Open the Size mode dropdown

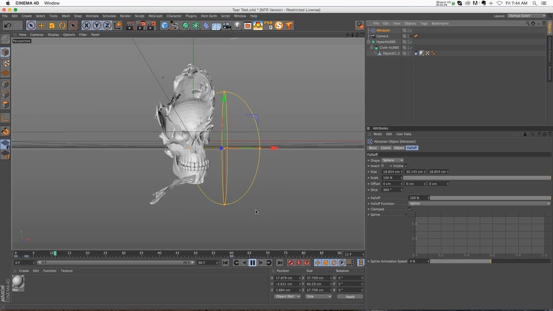pos(318,297)
